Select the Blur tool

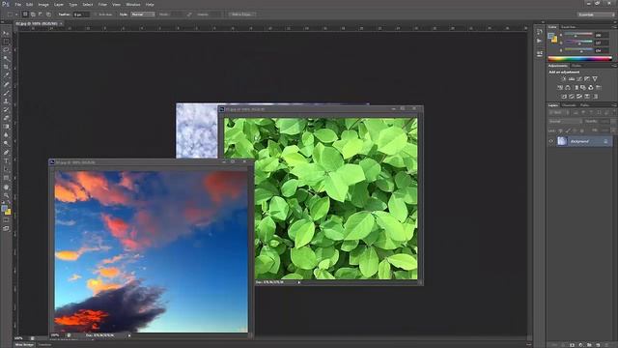coord(6,135)
